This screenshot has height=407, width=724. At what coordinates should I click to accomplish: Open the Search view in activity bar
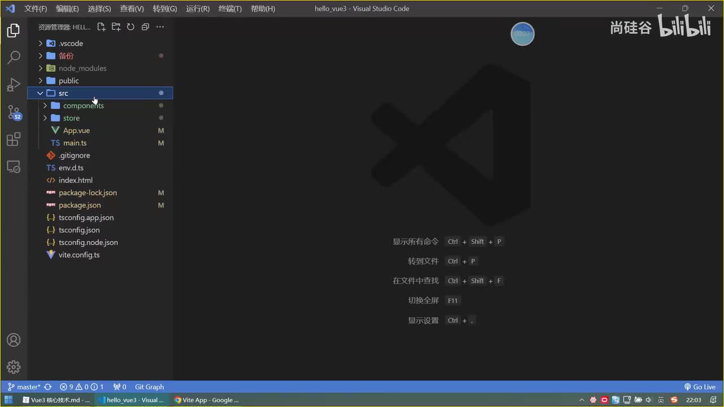14,58
